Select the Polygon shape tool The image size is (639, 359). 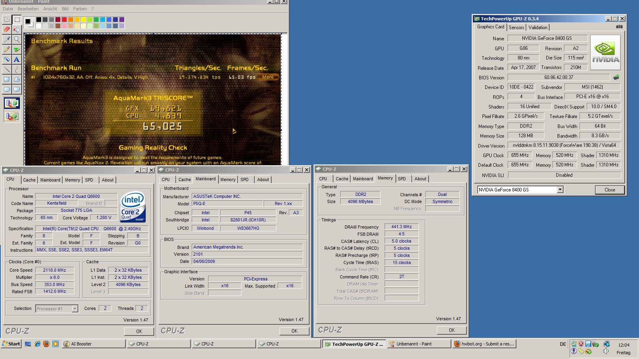click(17, 79)
